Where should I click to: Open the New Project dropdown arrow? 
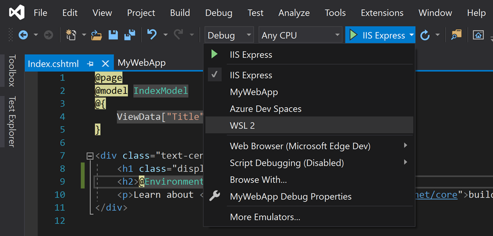[84, 35]
